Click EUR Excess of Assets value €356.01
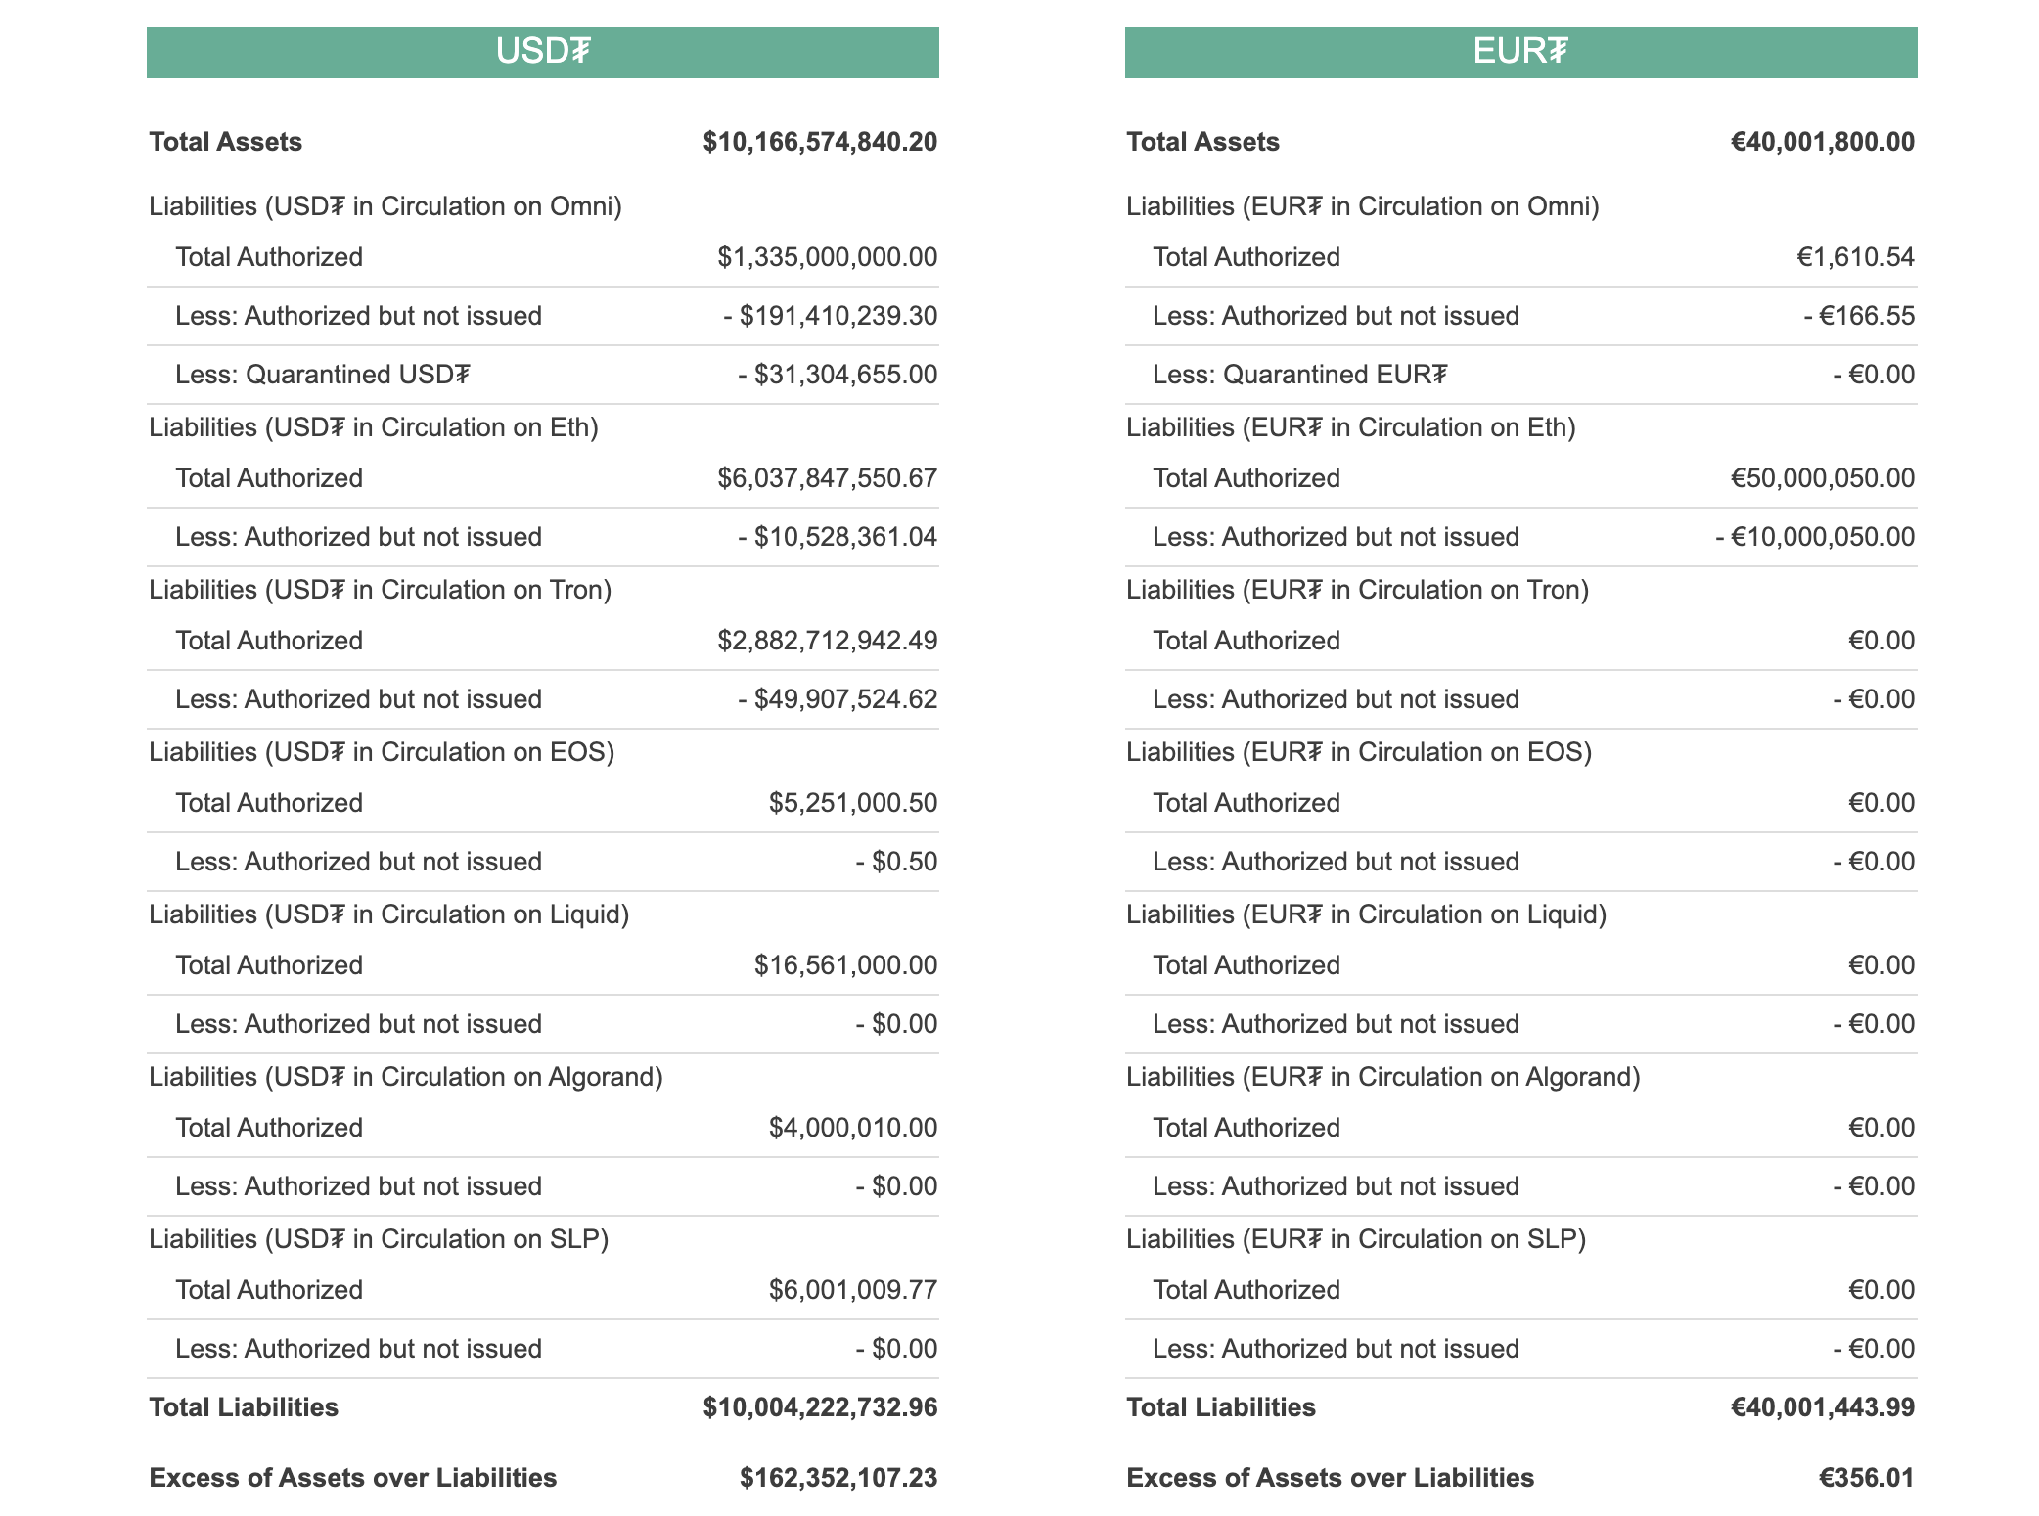The image size is (2039, 1516). tap(1867, 1478)
